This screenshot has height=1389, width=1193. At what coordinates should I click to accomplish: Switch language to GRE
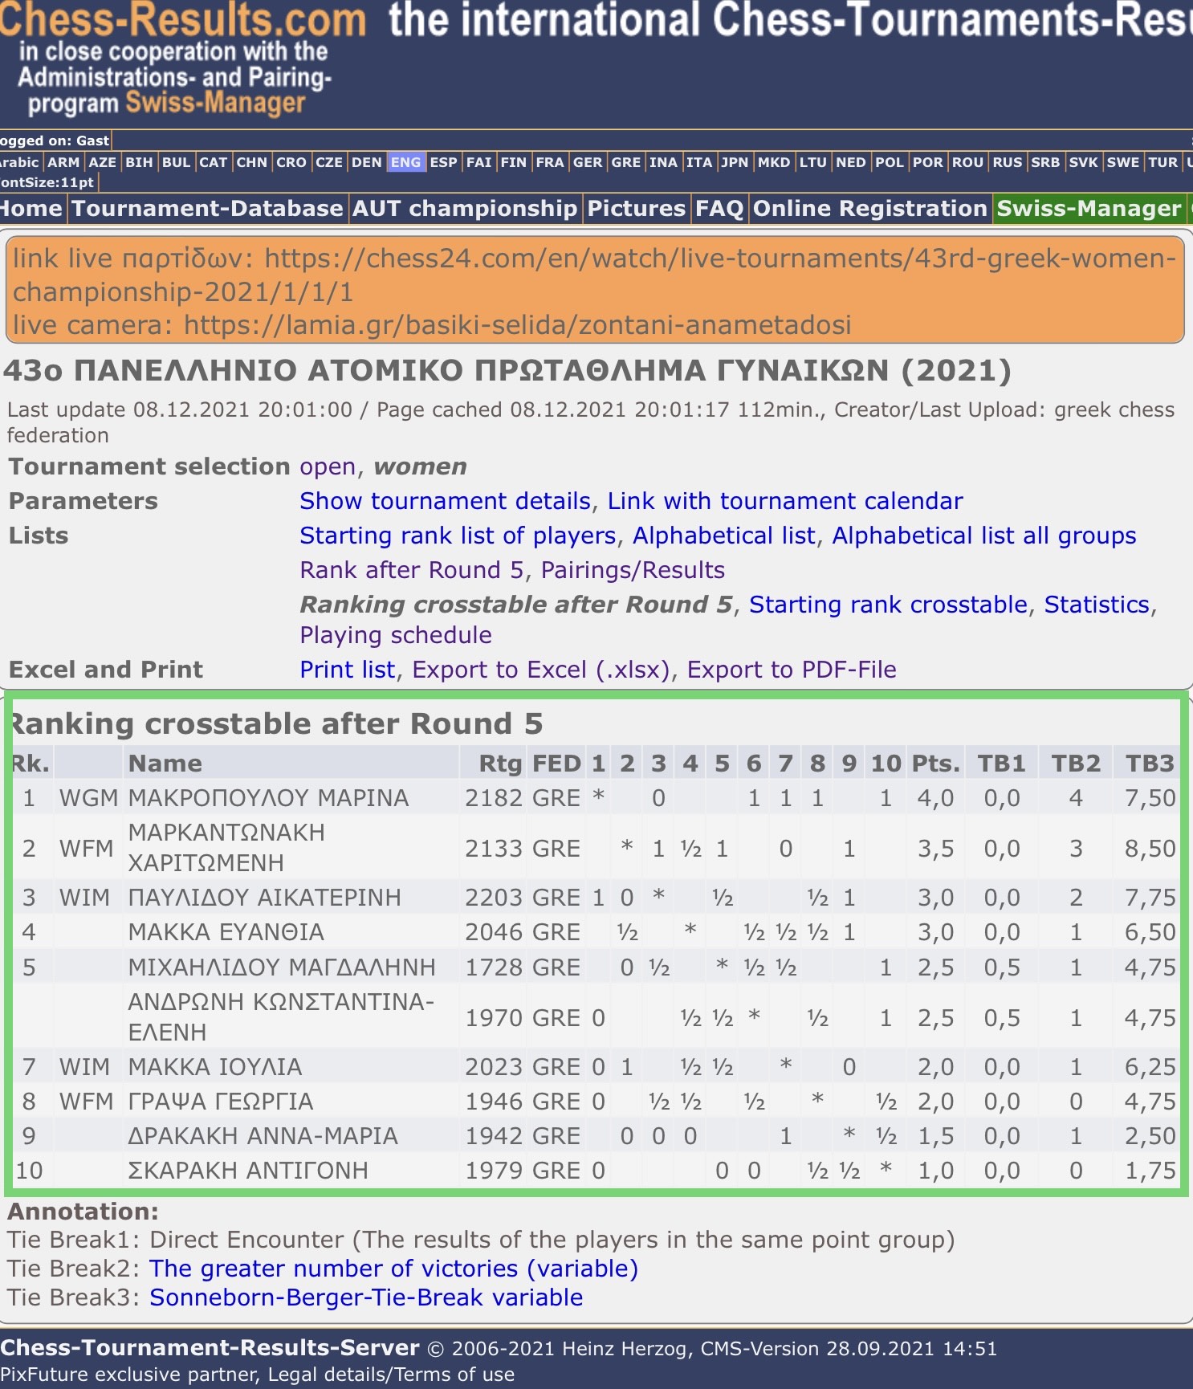click(x=626, y=162)
